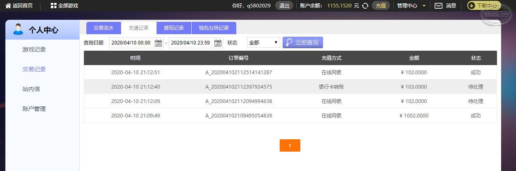Screen dimensions: 516x171
Task: Click the 个人中心 panel heading
Action: click(43, 30)
